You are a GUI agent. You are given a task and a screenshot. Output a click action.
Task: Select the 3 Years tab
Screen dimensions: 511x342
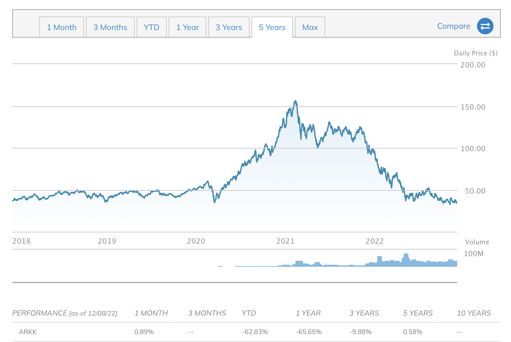click(229, 27)
